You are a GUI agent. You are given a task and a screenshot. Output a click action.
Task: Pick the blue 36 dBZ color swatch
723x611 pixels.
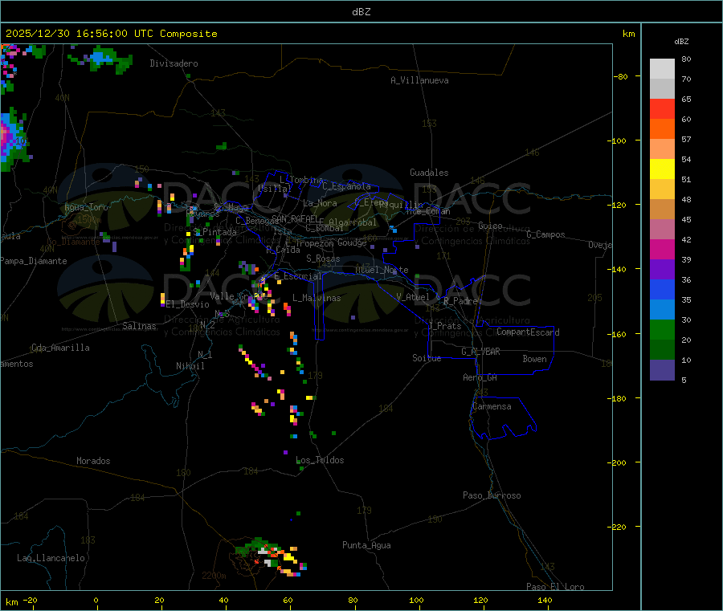(x=662, y=289)
